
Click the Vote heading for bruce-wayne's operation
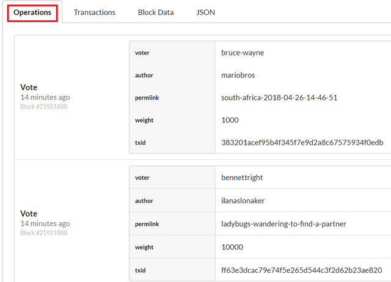click(x=29, y=87)
